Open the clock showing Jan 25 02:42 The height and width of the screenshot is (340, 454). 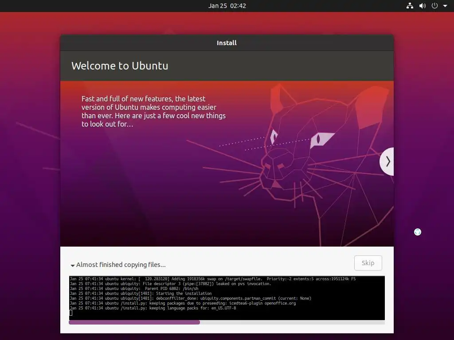(227, 6)
